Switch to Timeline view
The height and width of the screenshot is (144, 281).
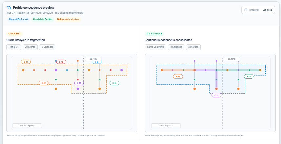(251, 10)
